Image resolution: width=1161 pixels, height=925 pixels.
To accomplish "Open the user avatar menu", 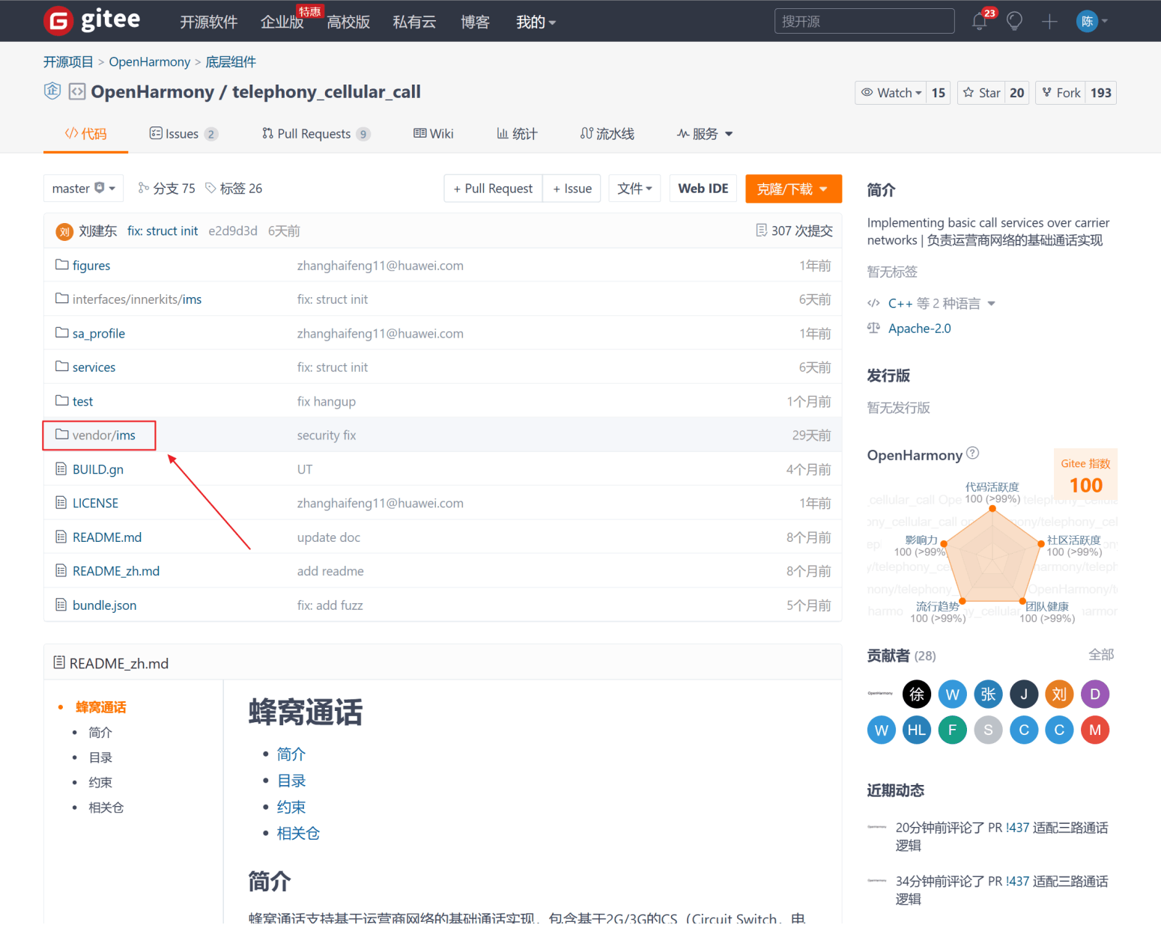I will pos(1091,21).
